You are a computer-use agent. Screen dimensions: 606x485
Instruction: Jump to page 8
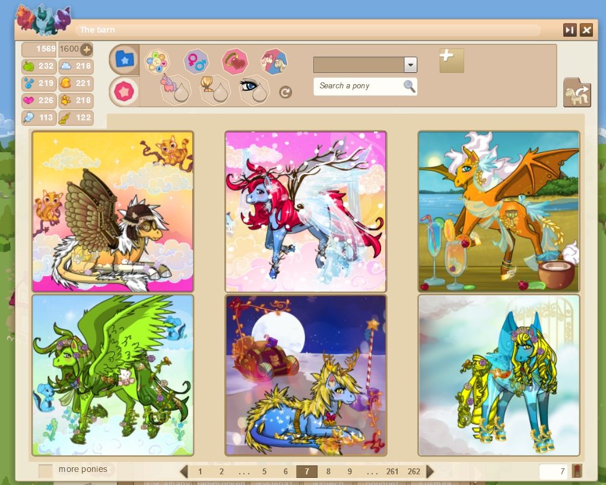pos(328,471)
